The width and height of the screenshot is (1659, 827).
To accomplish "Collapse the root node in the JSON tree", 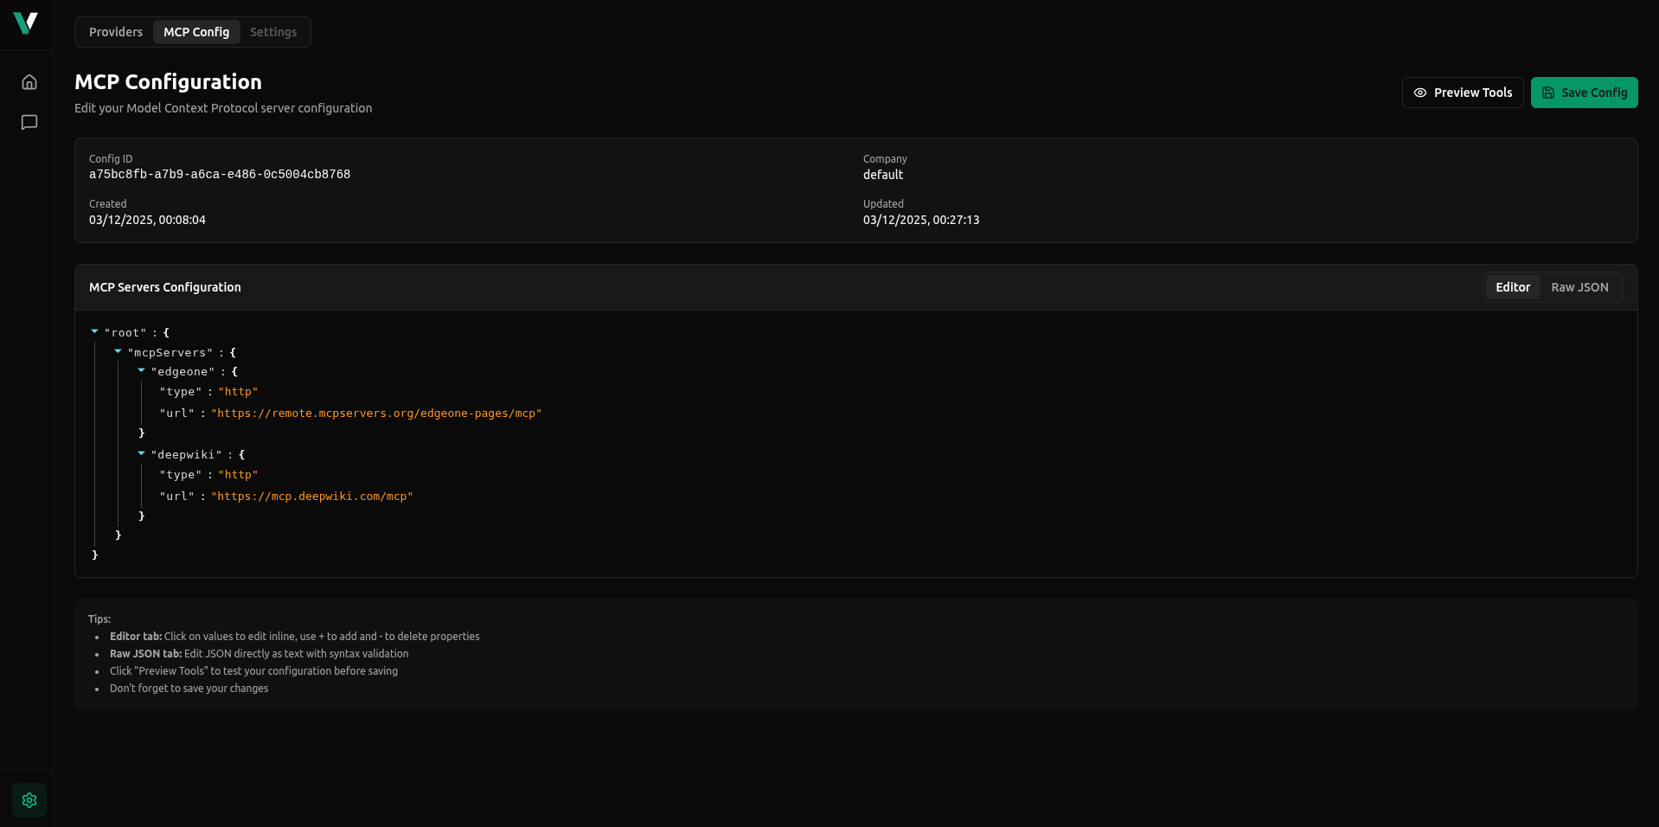I will tap(94, 330).
